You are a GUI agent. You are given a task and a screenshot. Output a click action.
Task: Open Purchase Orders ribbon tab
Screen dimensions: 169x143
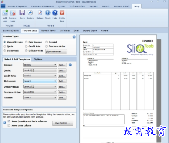pyautogui.click(x=77, y=6)
